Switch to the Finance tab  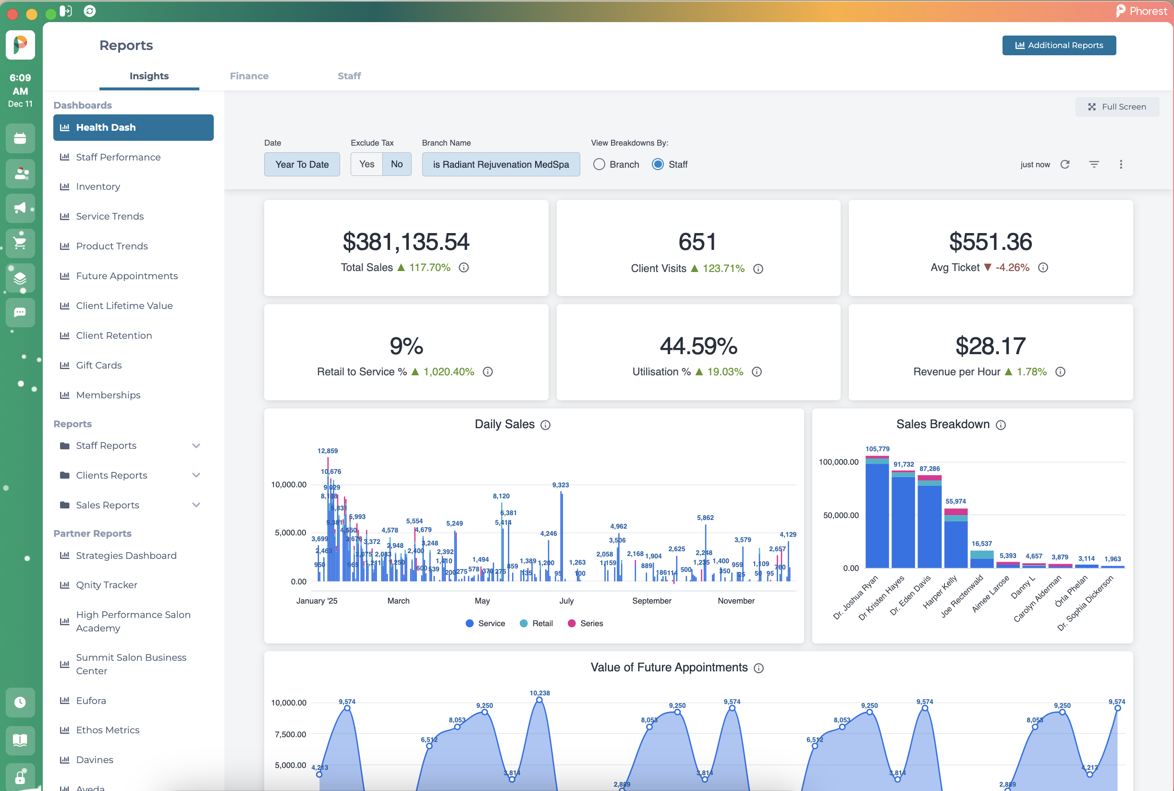[249, 75]
